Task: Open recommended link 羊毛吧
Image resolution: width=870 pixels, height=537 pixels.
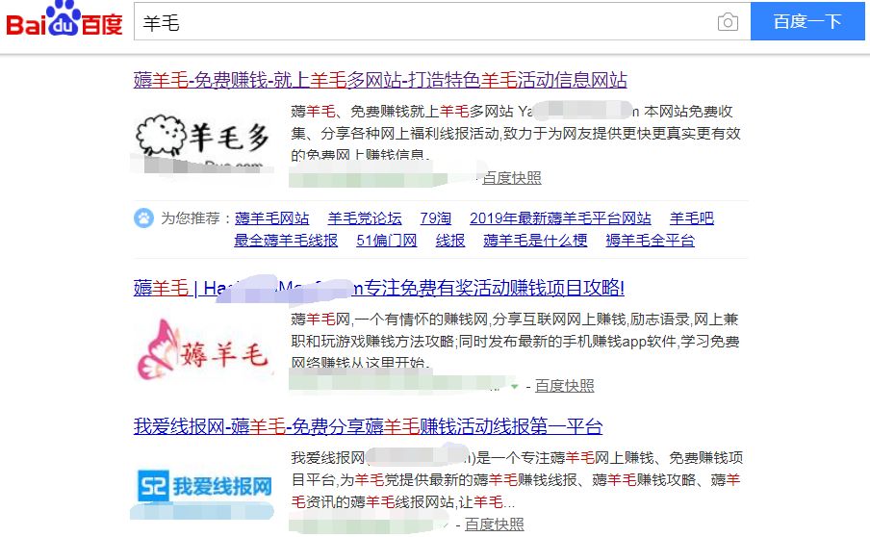Action: (692, 218)
